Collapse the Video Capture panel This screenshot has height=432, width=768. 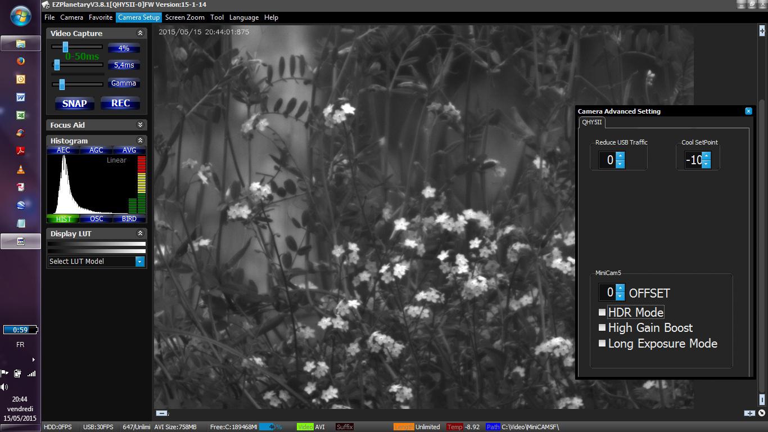[140, 33]
